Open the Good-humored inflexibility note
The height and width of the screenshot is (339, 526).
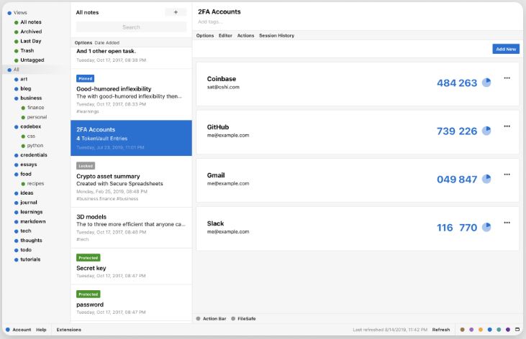131,95
